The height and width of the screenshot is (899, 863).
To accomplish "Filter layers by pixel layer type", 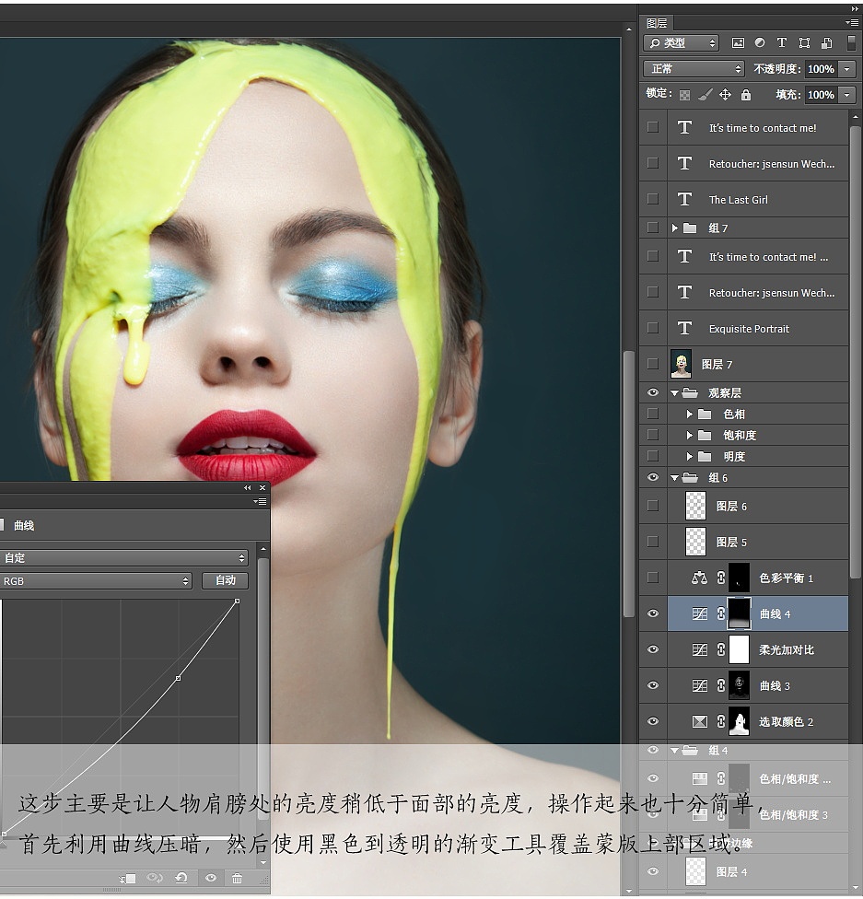I will coord(738,43).
